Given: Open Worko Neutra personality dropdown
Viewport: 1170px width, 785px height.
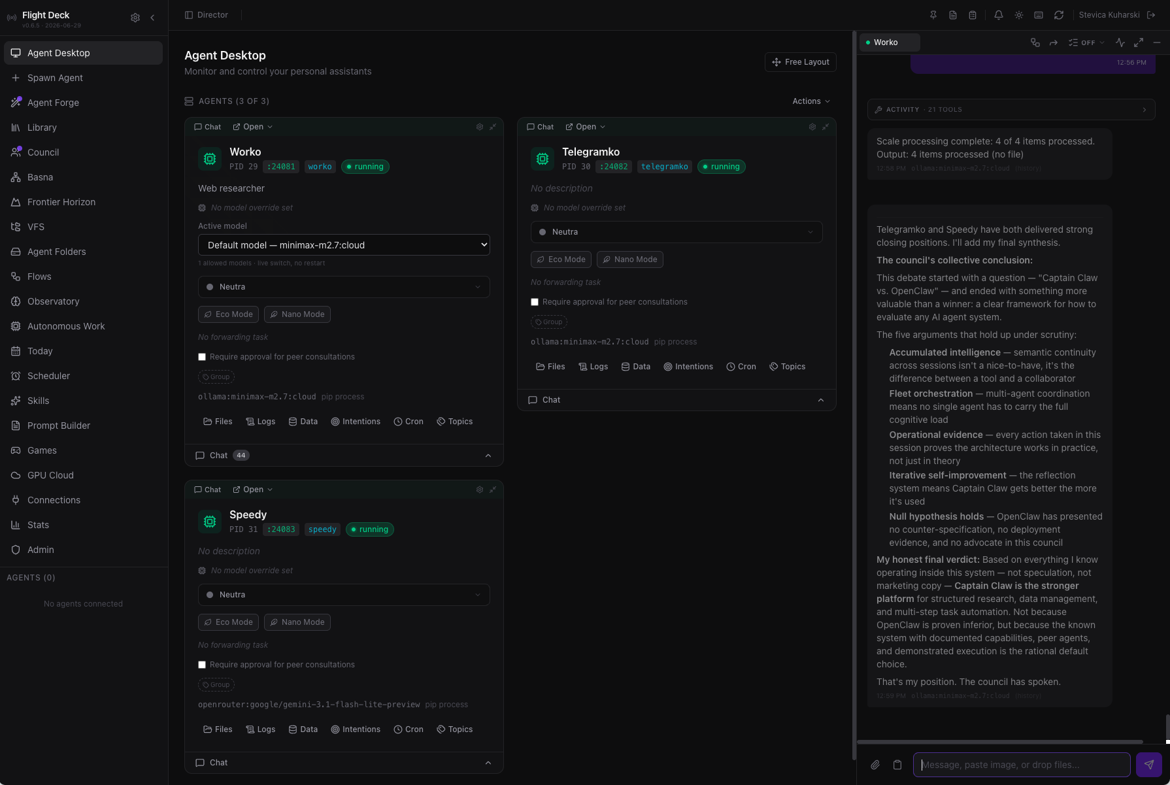Looking at the screenshot, I should click(x=344, y=287).
